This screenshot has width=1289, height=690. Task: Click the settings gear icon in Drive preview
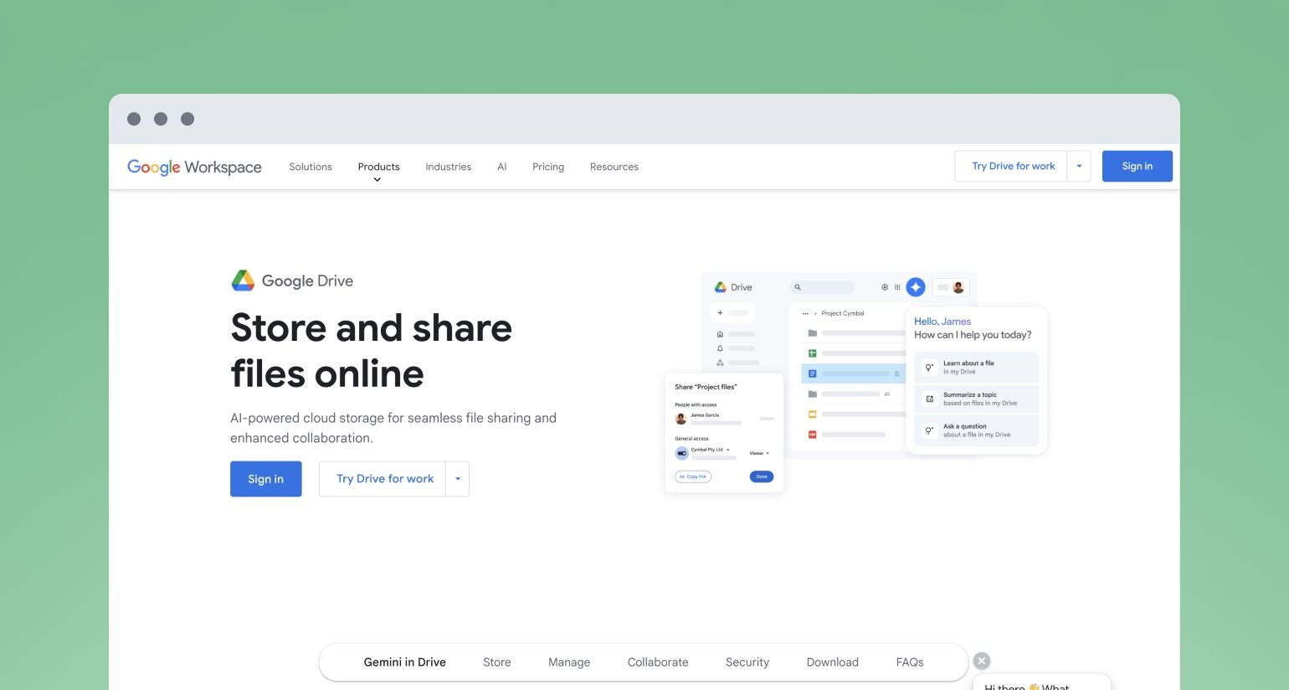(x=885, y=287)
